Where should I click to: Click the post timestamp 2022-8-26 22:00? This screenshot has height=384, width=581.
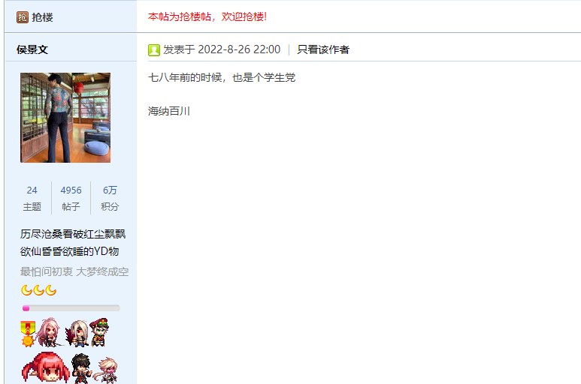[239, 49]
